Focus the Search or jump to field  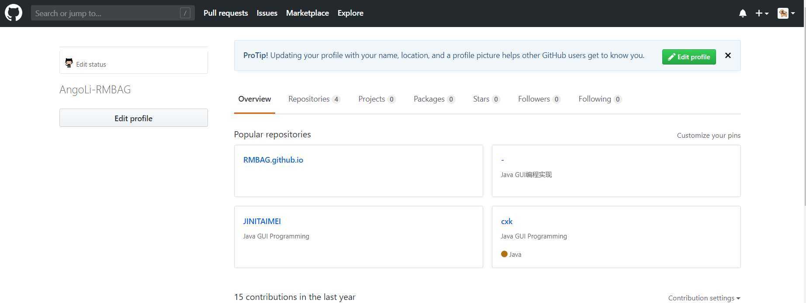(113, 13)
